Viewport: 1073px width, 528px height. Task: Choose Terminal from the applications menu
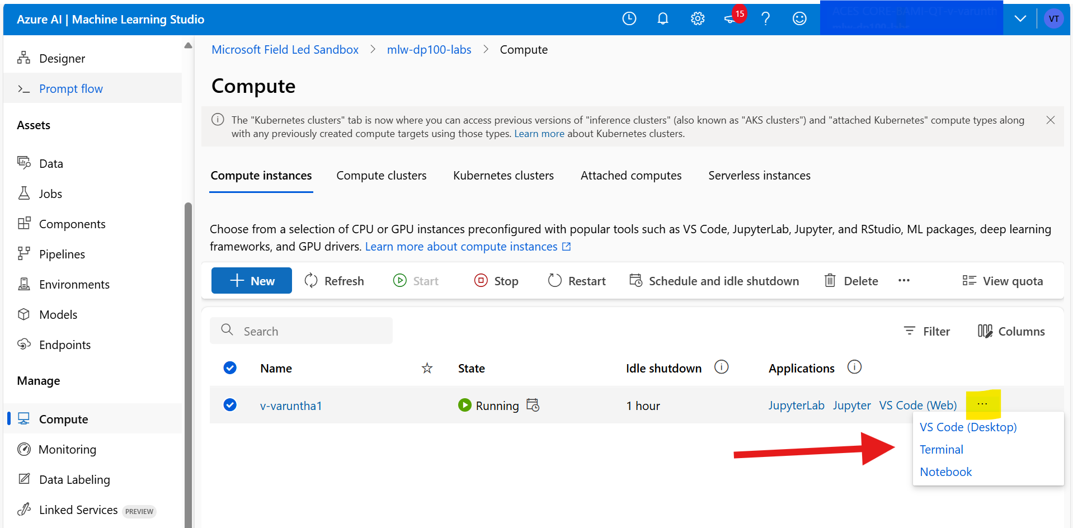[942, 450]
